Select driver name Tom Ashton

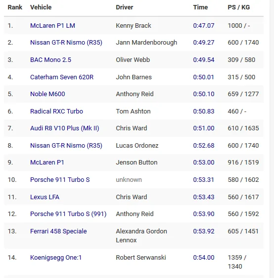[133, 111]
